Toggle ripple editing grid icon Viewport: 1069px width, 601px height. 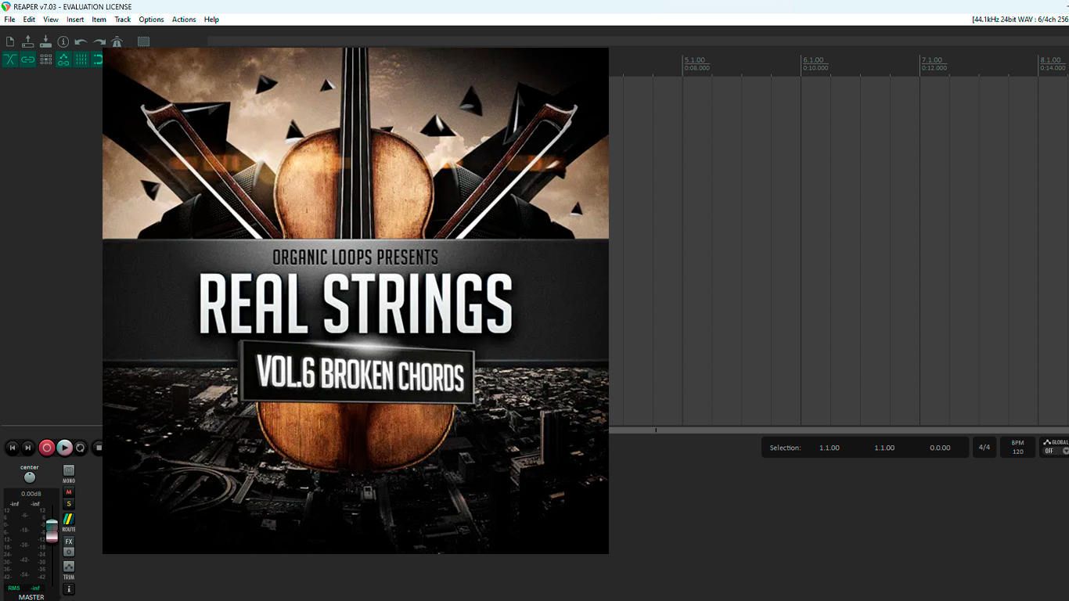click(x=45, y=59)
